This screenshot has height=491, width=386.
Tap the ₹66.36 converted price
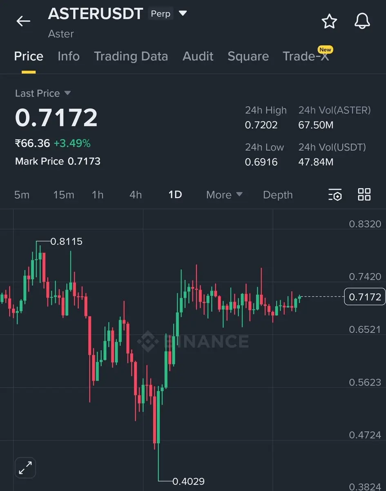point(32,143)
